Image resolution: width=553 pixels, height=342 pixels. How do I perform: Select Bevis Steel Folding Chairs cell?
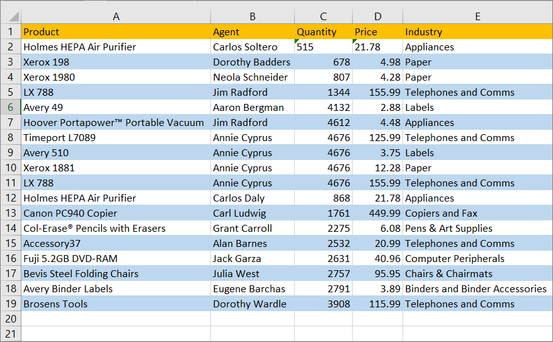click(x=116, y=273)
